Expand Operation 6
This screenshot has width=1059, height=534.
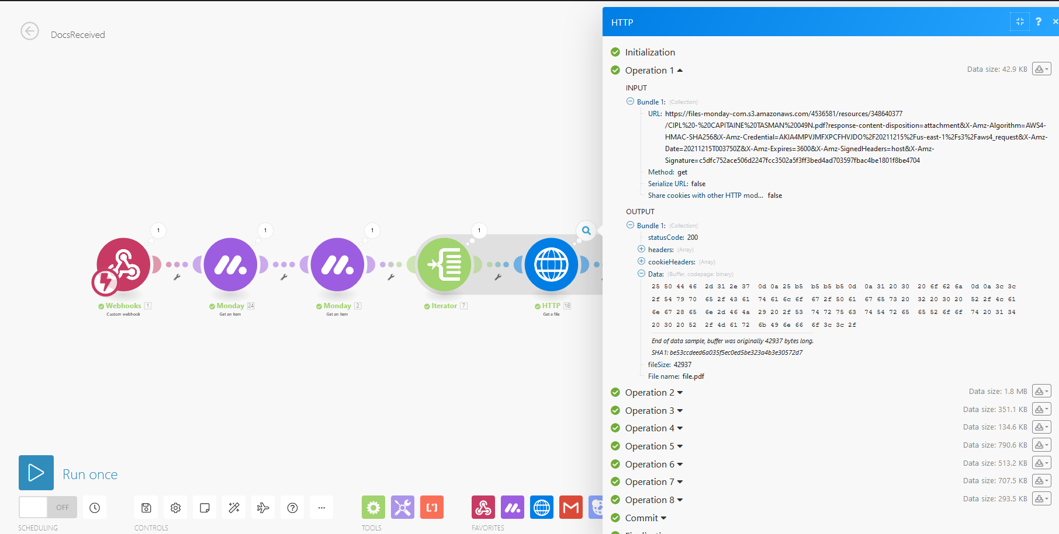coord(654,465)
